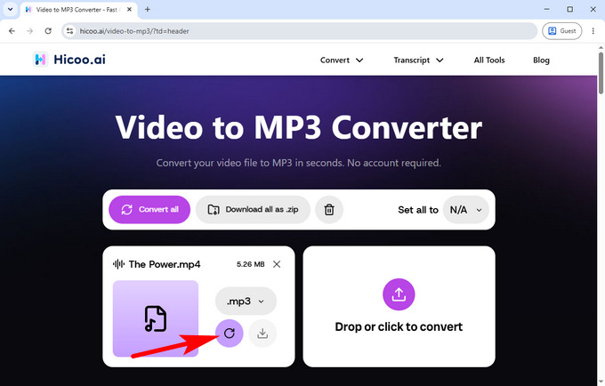Screen dimensions: 605x386
Task: Expand the Transcript menu
Action: point(418,60)
